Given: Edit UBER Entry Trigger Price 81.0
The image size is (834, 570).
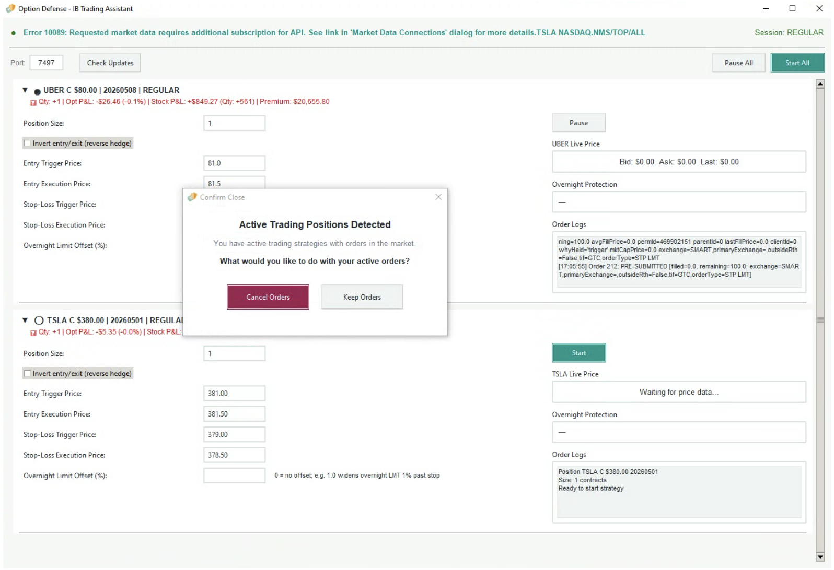Looking at the screenshot, I should pos(234,163).
